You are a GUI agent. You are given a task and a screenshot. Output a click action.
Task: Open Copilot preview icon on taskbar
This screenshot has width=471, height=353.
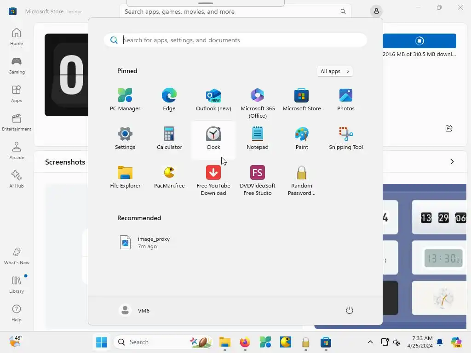456,342
